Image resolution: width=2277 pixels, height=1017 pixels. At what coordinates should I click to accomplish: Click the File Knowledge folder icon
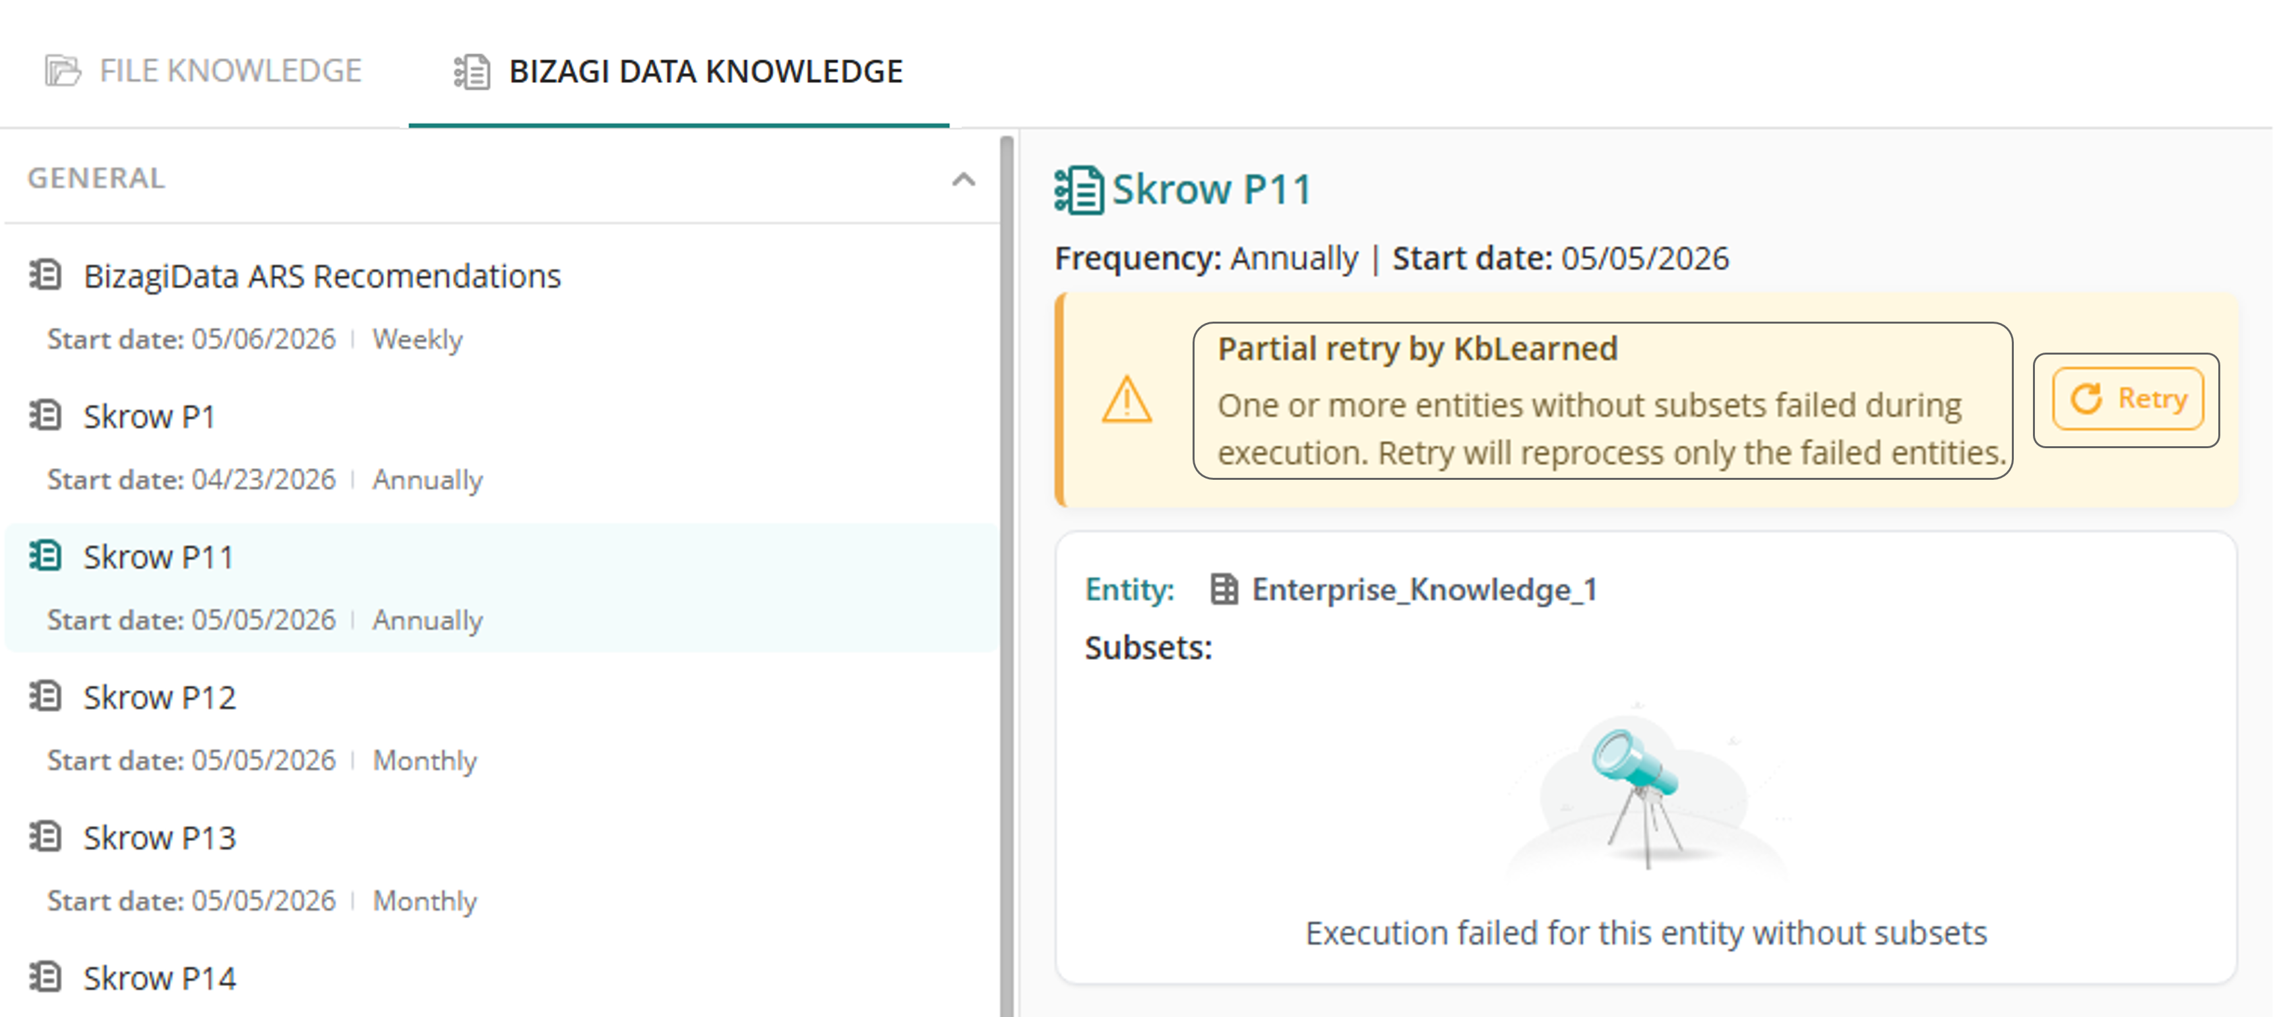(63, 71)
